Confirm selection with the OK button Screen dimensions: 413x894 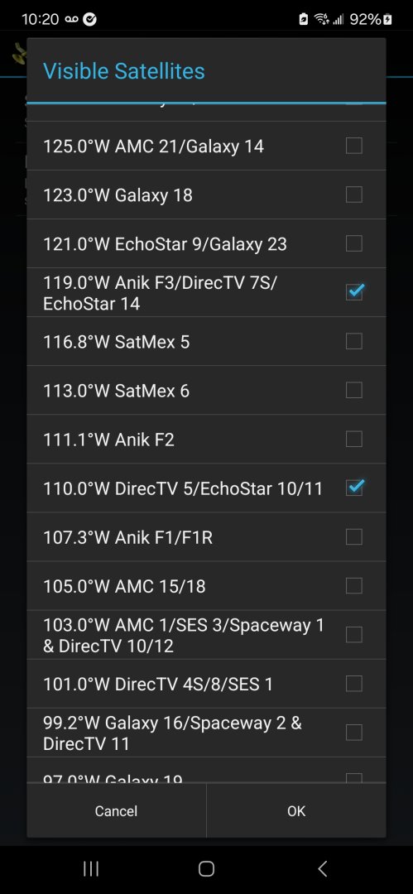pyautogui.click(x=296, y=810)
